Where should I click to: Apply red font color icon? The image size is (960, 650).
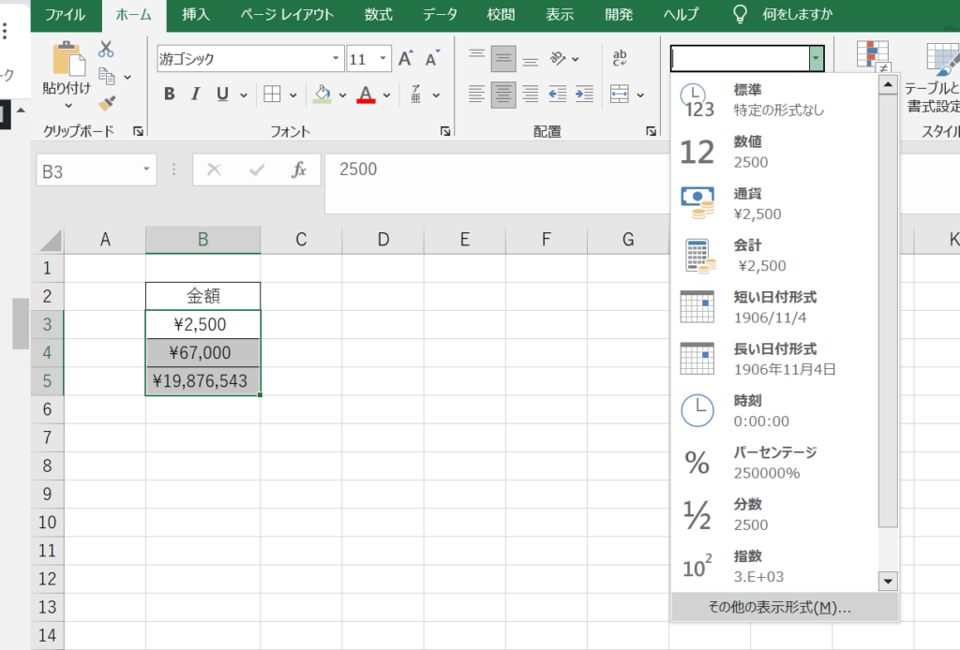point(367,95)
